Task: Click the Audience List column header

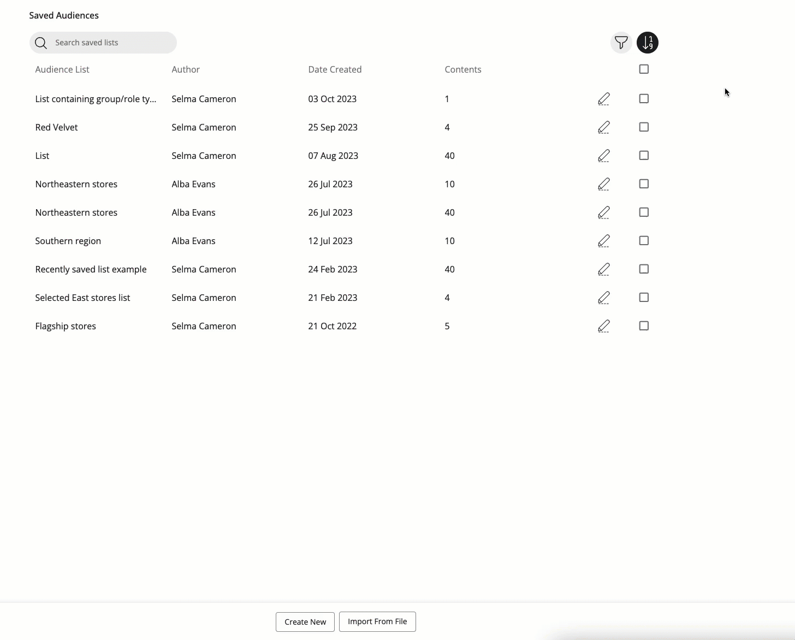Action: click(62, 69)
